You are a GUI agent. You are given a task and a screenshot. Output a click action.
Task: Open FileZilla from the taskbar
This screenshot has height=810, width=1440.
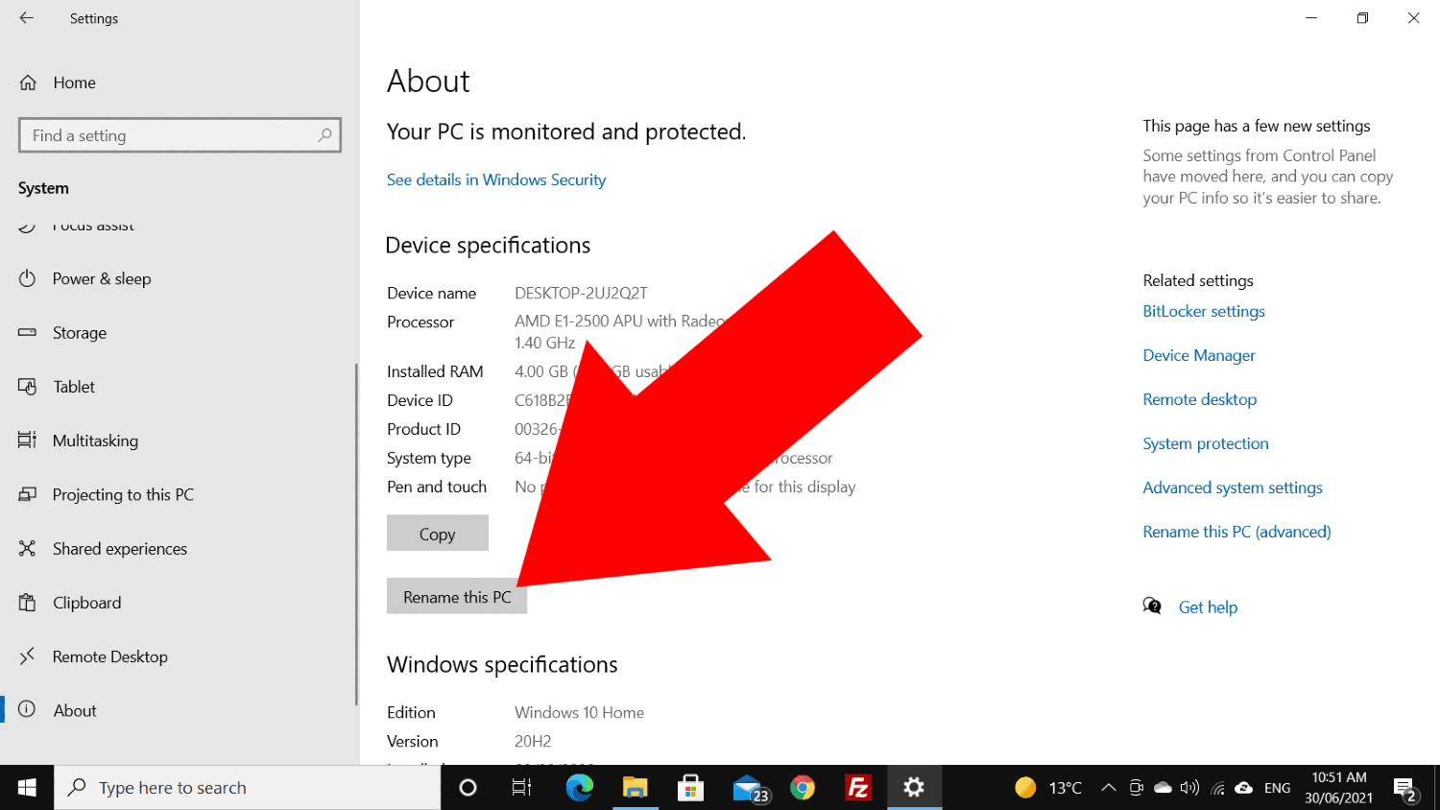pyautogui.click(x=858, y=788)
